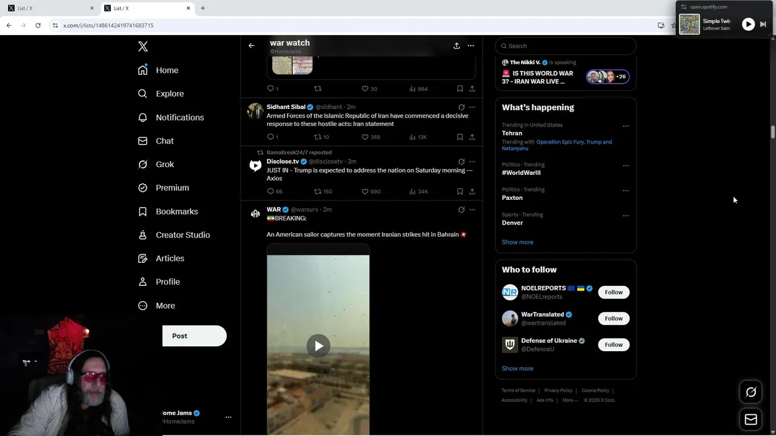
Task: Open the Premium page
Action: 164,188
